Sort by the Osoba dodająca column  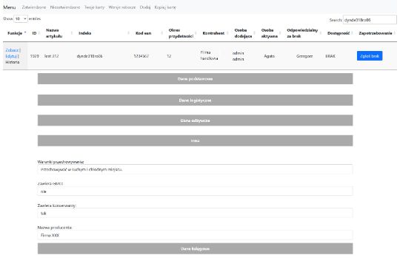(x=243, y=33)
